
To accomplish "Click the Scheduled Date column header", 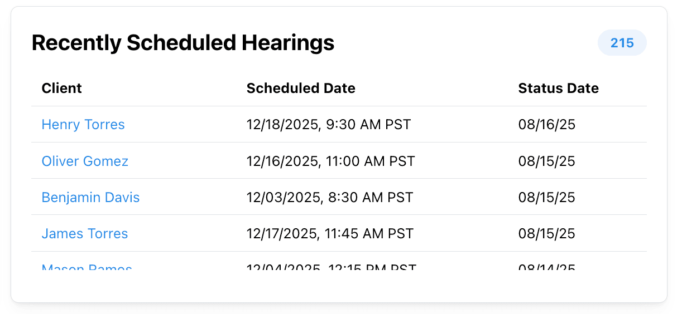I will [301, 88].
